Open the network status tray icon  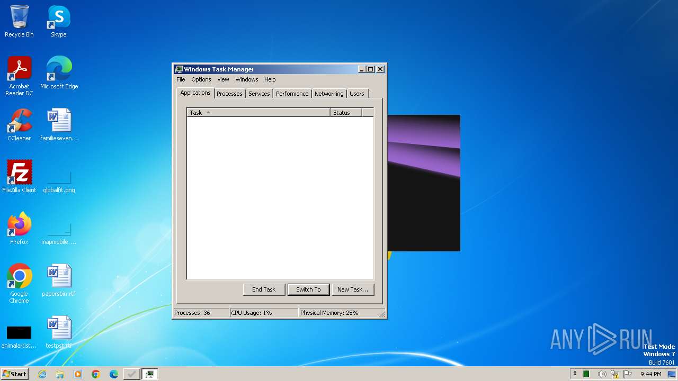tap(615, 374)
